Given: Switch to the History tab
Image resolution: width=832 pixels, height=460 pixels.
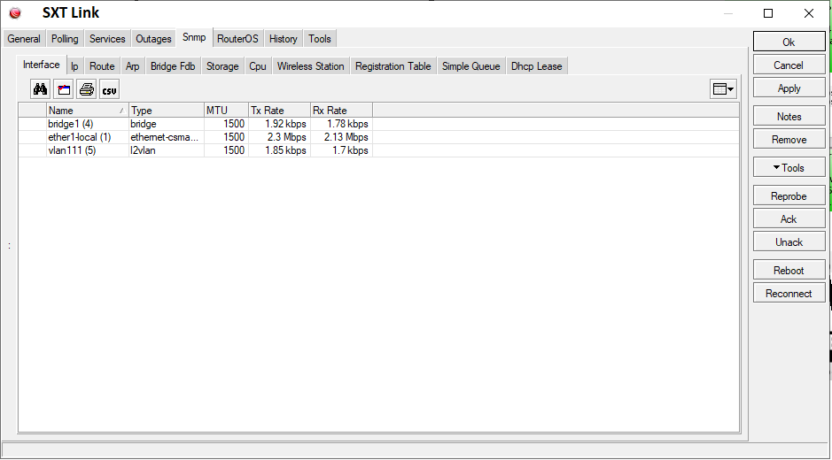Looking at the screenshot, I should (284, 39).
